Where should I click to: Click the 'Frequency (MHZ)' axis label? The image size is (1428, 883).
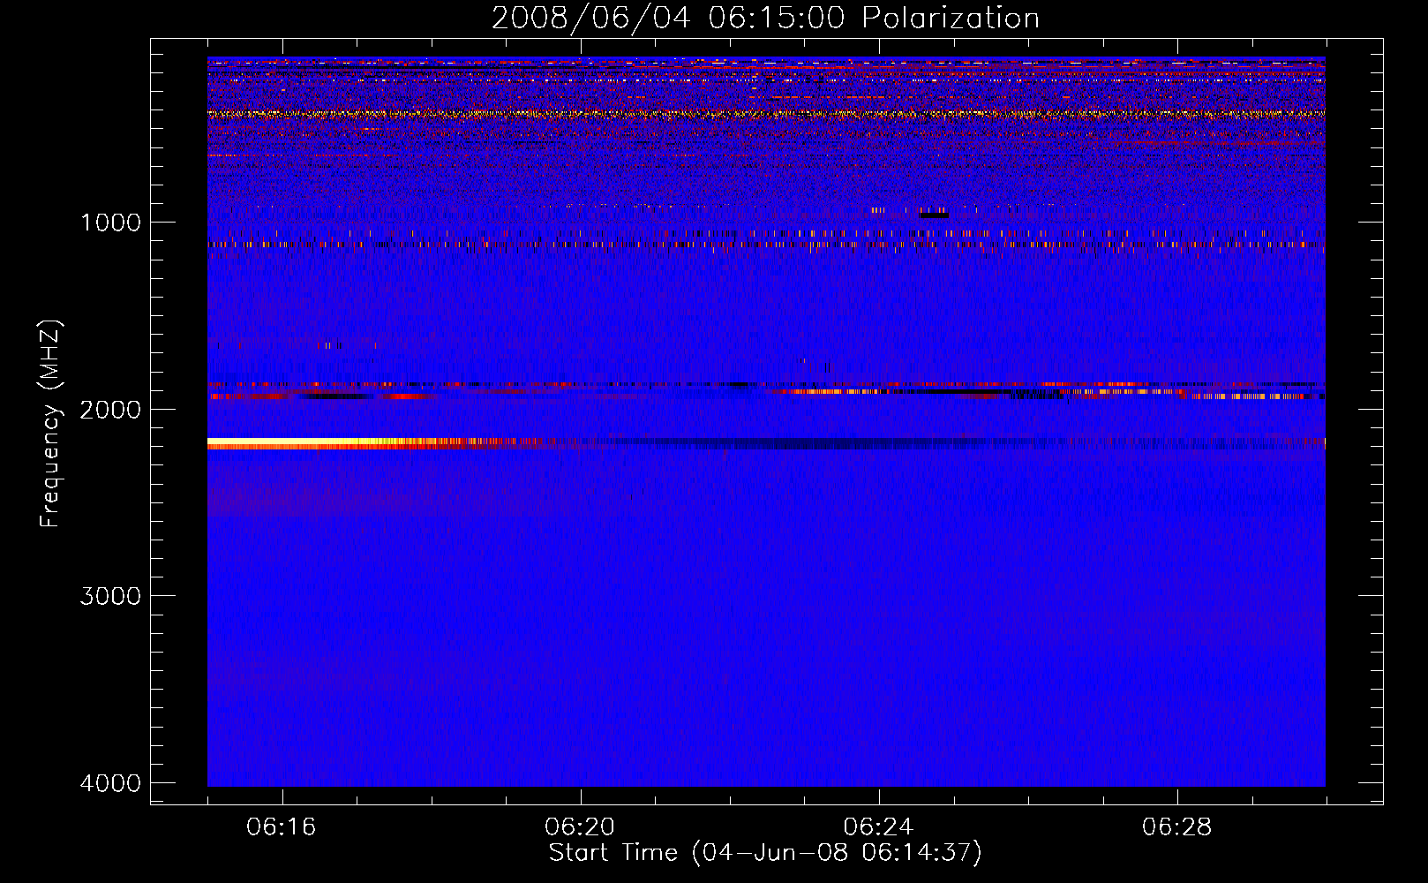[51, 424]
